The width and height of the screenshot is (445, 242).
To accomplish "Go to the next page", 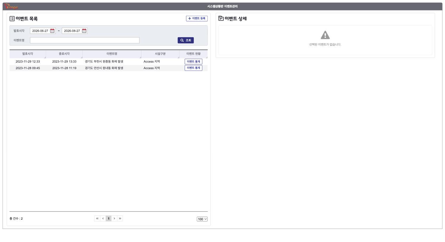I will (114, 218).
